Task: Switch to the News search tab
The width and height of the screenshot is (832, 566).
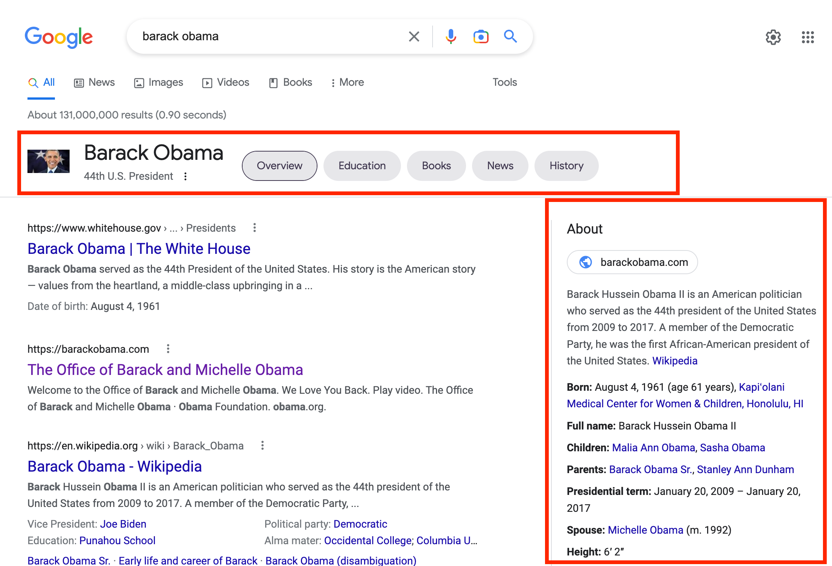Action: [x=94, y=82]
